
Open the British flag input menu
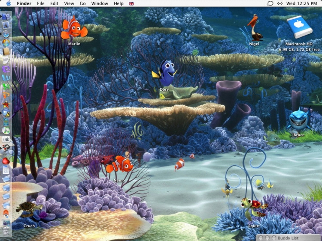coord(131,3)
